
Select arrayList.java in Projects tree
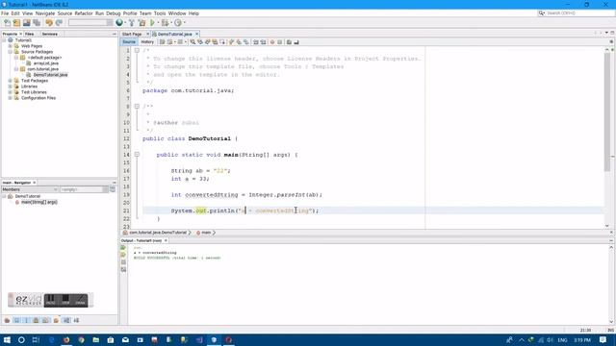coord(46,63)
